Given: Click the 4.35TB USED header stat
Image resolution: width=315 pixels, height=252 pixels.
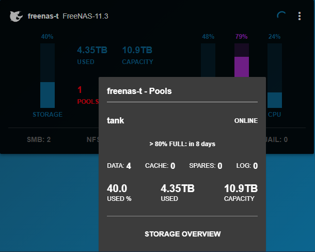Looking at the screenshot, I should click(x=92, y=55).
